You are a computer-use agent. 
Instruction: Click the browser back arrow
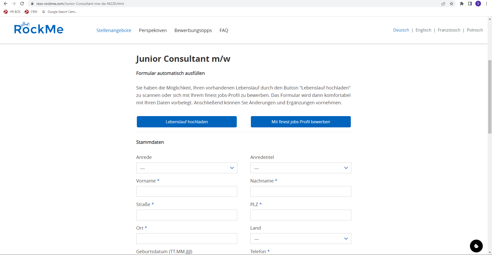click(x=5, y=4)
